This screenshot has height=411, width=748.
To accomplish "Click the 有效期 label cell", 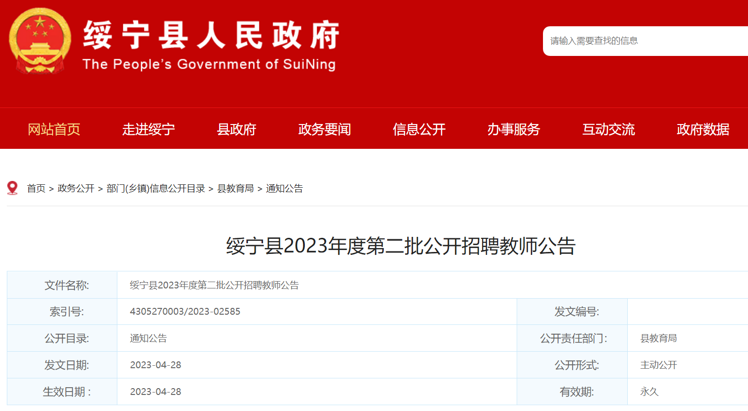I will [572, 392].
